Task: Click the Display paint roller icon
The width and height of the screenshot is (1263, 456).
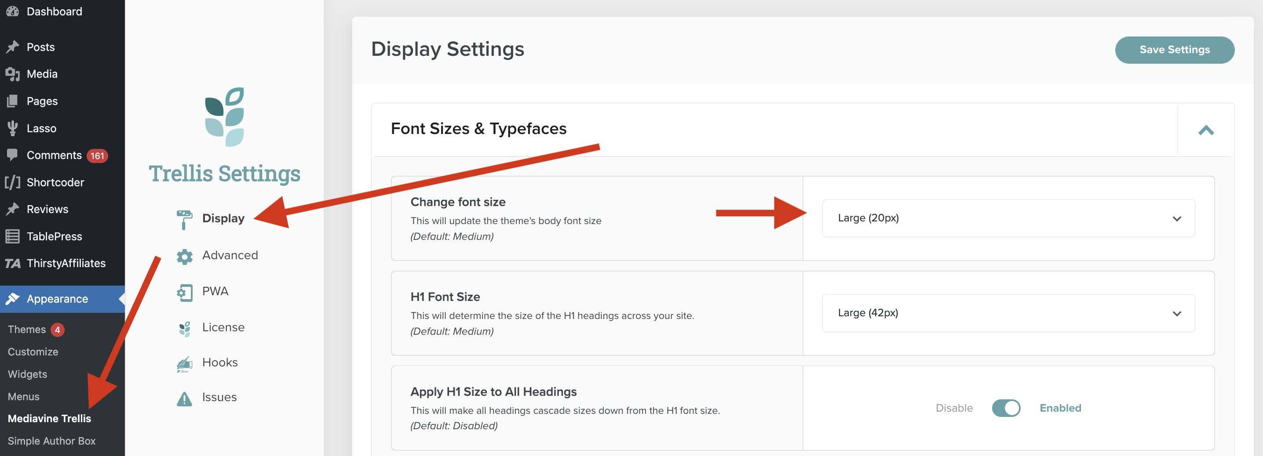Action: tap(184, 219)
